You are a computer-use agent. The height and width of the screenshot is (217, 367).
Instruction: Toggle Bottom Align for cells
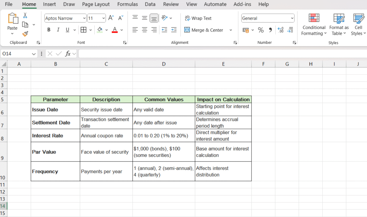click(154, 18)
